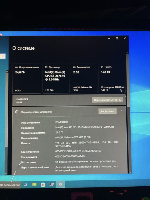Click the Используется 616 GB usage text
This screenshot has height=200, width=150.
coord(113,89)
